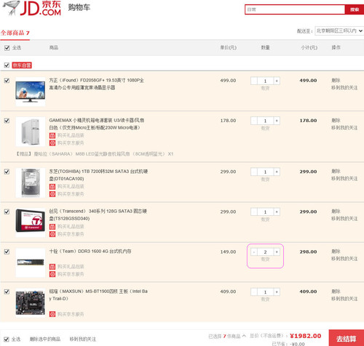The height and width of the screenshot is (346, 364).
Task: Uncheck the GAMEMAX case item
Action: (x=7, y=121)
